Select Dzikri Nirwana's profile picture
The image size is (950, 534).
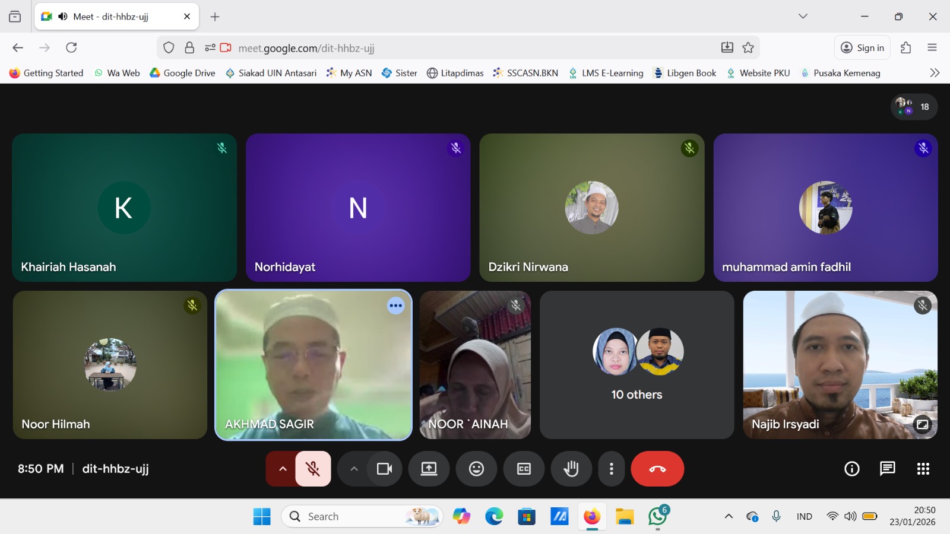591,208
